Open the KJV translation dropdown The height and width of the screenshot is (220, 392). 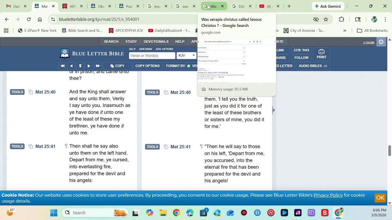pyautogui.click(x=187, y=55)
